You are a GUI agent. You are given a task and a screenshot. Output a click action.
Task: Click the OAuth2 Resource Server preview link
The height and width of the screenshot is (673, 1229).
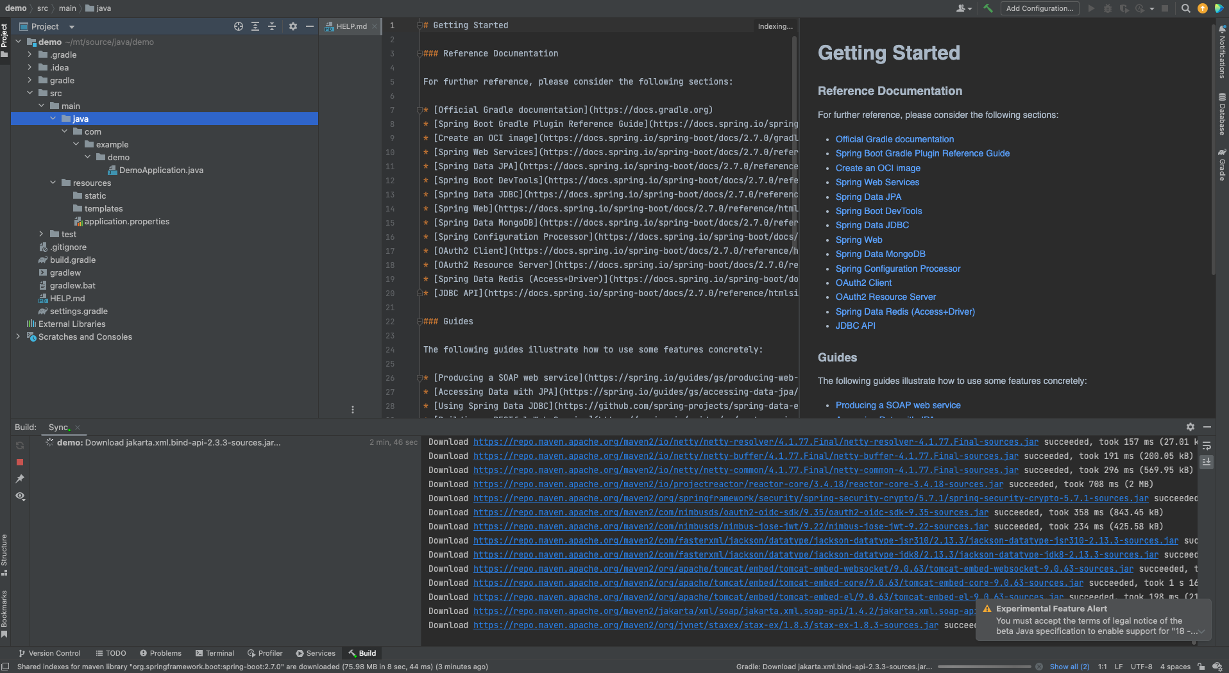coord(885,297)
